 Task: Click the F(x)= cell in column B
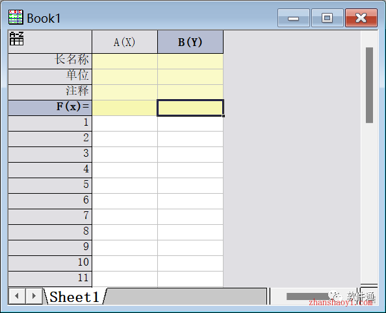[190, 108]
